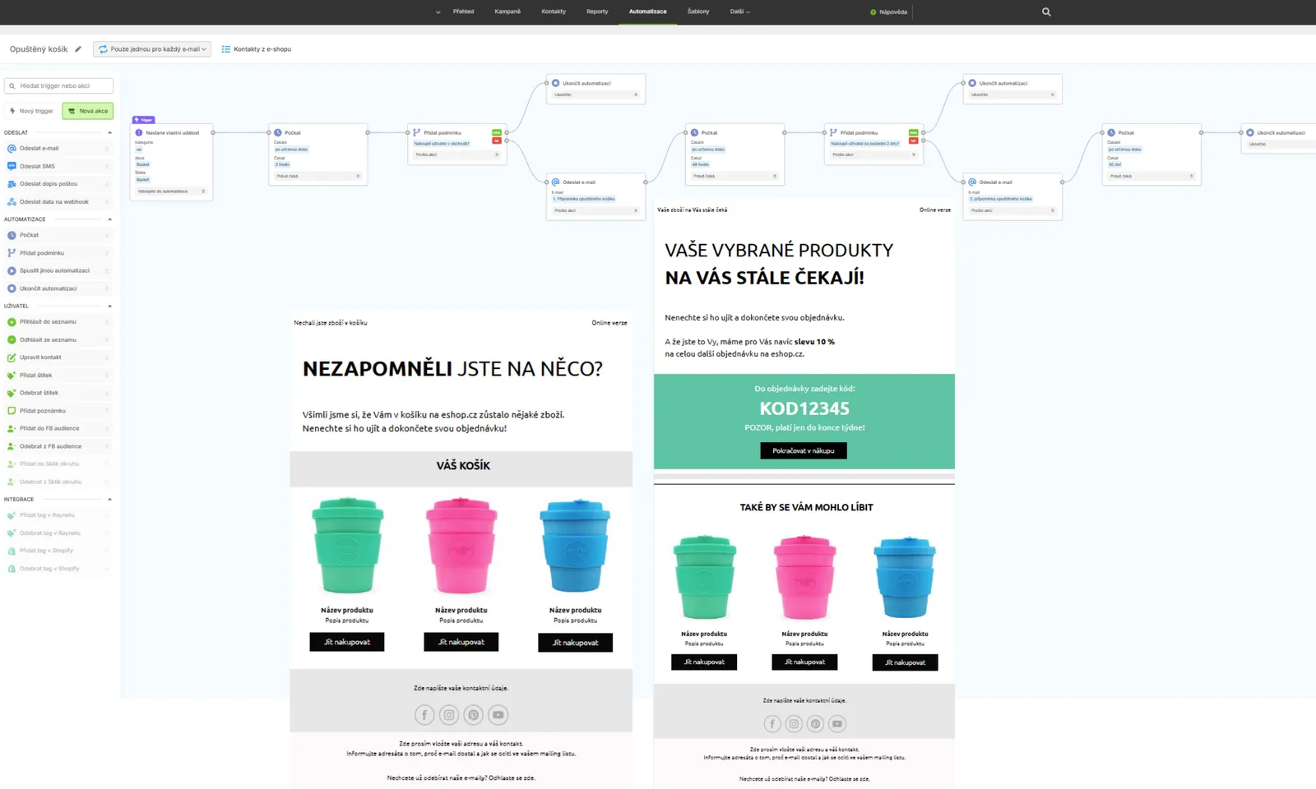Select the condition node Nakoupil uživatel v obchodě?

(x=457, y=144)
